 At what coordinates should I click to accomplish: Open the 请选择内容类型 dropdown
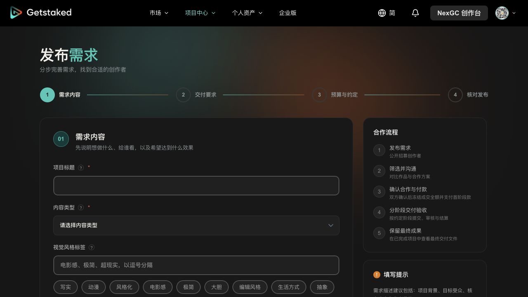pos(196,226)
